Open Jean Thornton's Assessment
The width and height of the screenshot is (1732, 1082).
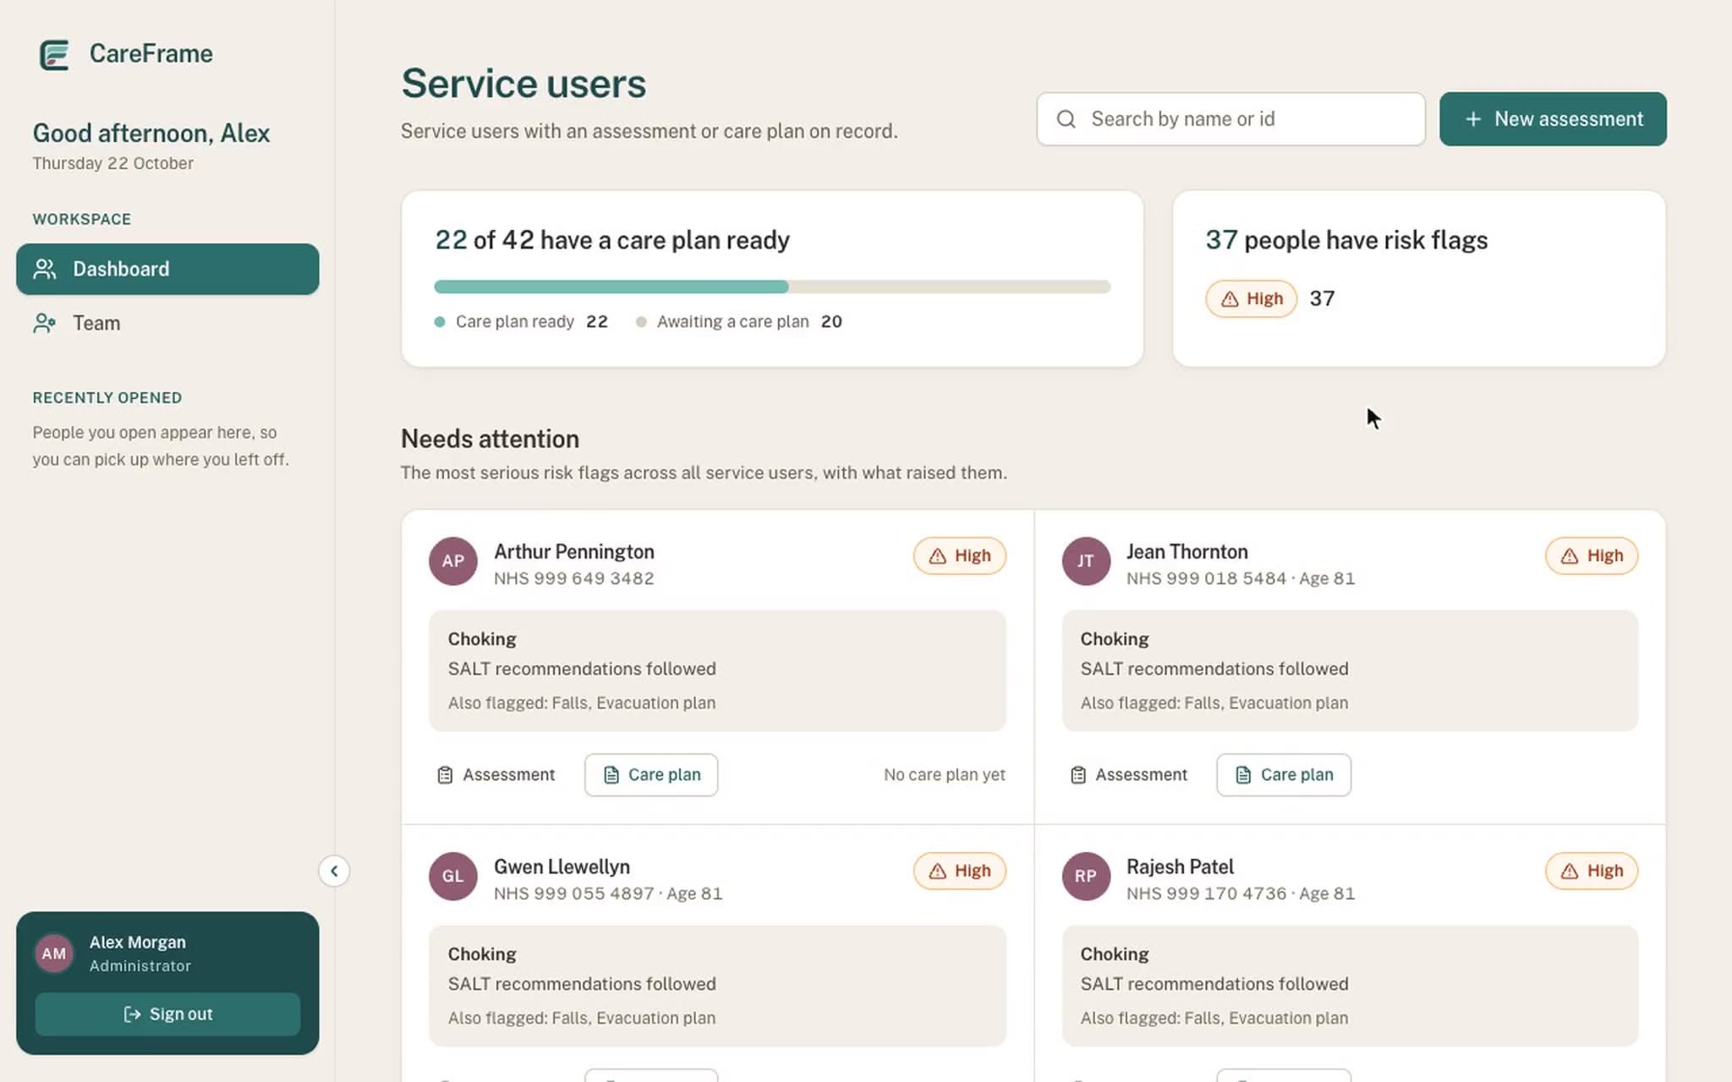(x=1128, y=774)
